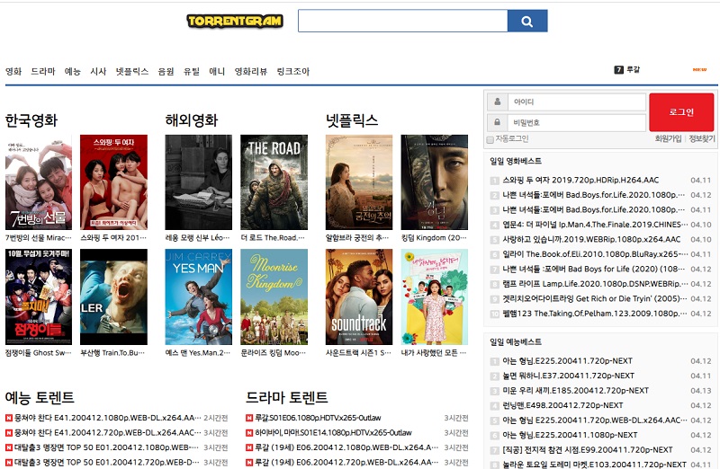Click the red 로그인 button
Image resolution: width=720 pixels, height=469 pixels.
pyautogui.click(x=681, y=112)
